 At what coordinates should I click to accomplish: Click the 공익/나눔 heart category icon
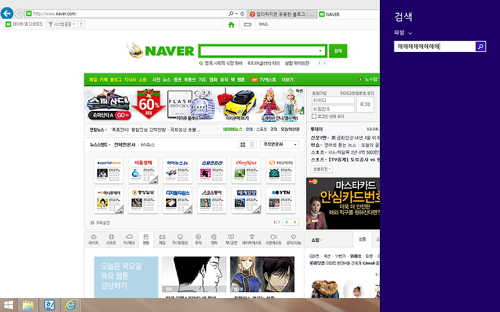point(293,239)
